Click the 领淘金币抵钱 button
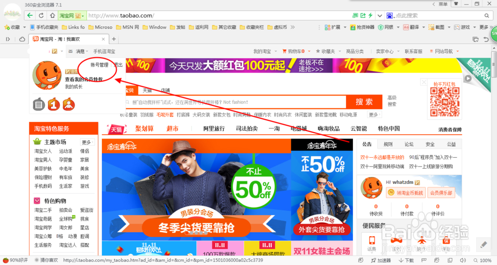The image size is (497, 265). (406, 193)
